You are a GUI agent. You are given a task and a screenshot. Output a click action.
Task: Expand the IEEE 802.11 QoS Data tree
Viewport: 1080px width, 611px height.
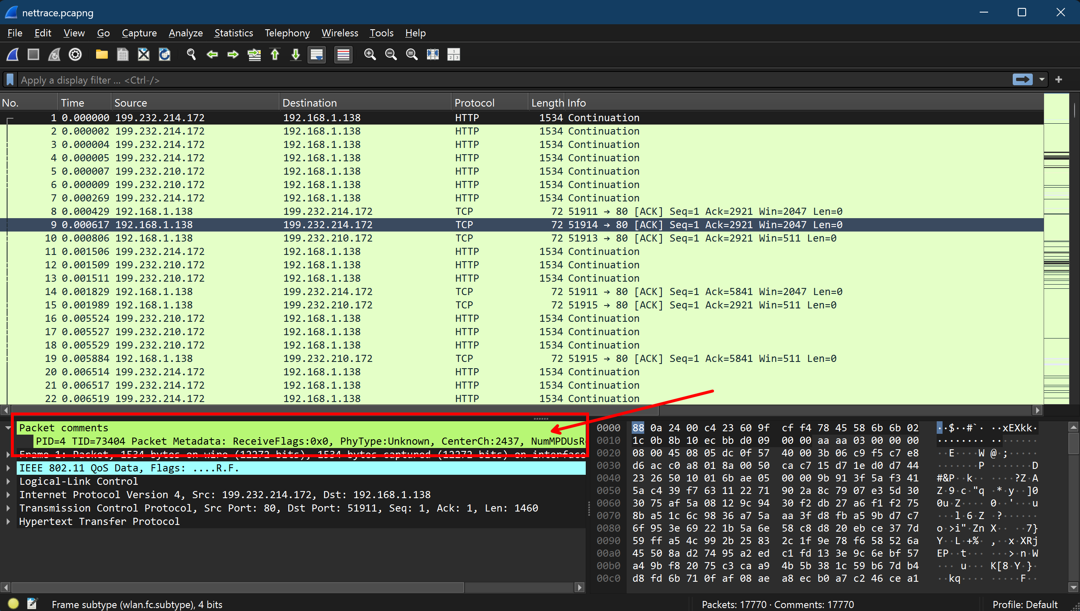(8, 468)
